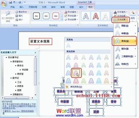Switch to 引用 tab
The width and height of the screenshot is (139, 118).
pos(44,7)
